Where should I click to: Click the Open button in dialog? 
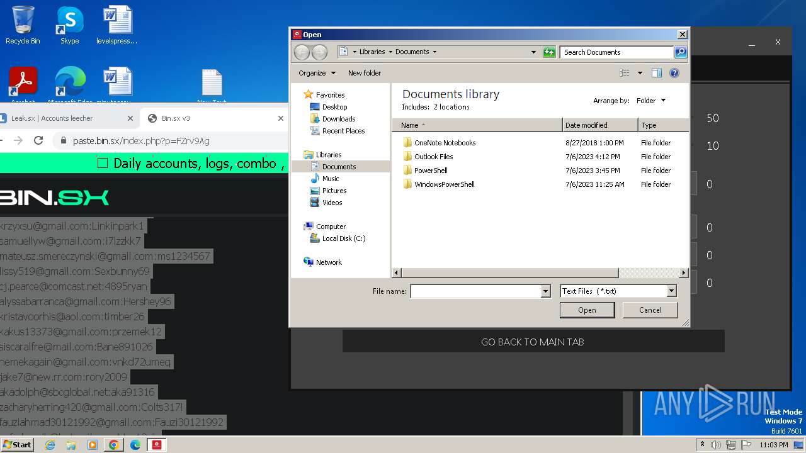tap(587, 310)
